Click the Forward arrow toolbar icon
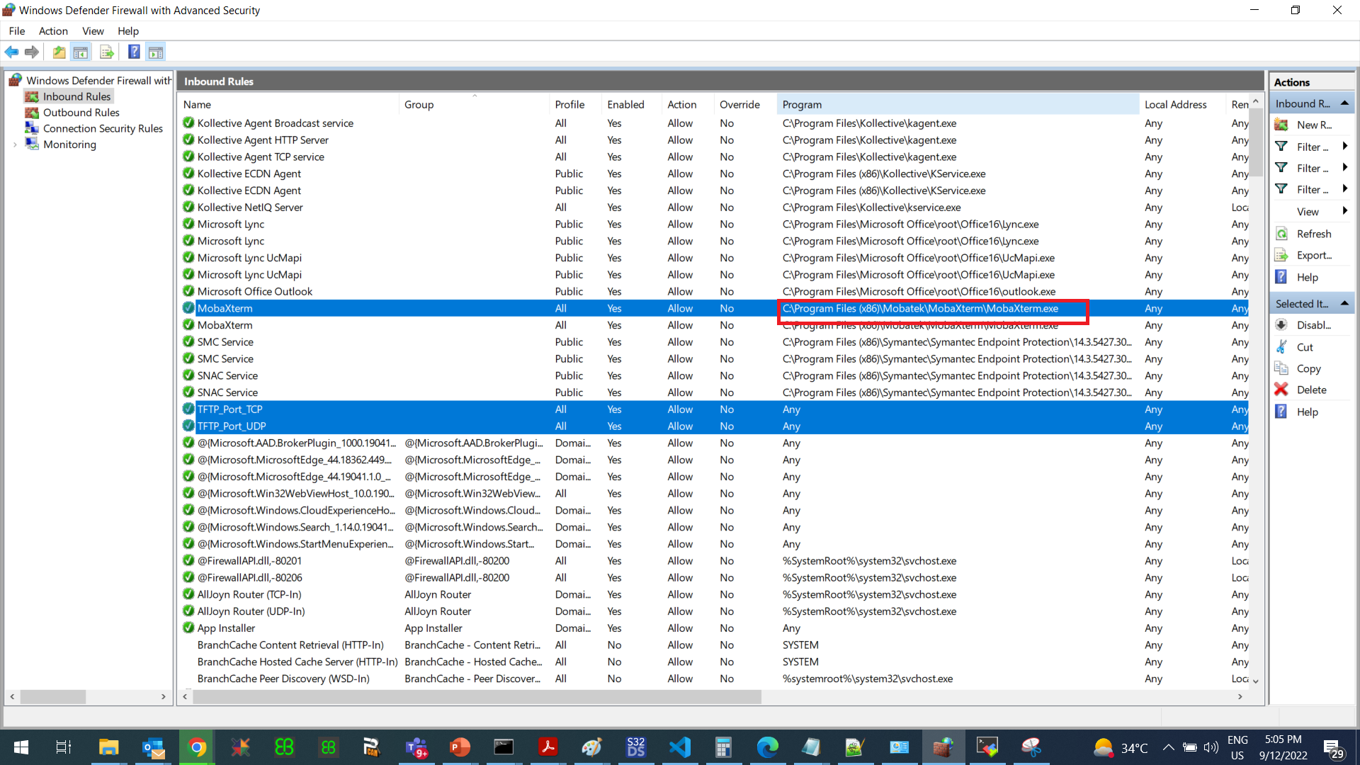1360x765 pixels. 32,52
